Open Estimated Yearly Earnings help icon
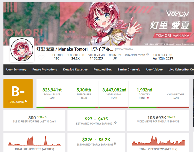The image size is (194, 152). (x=115, y=144)
